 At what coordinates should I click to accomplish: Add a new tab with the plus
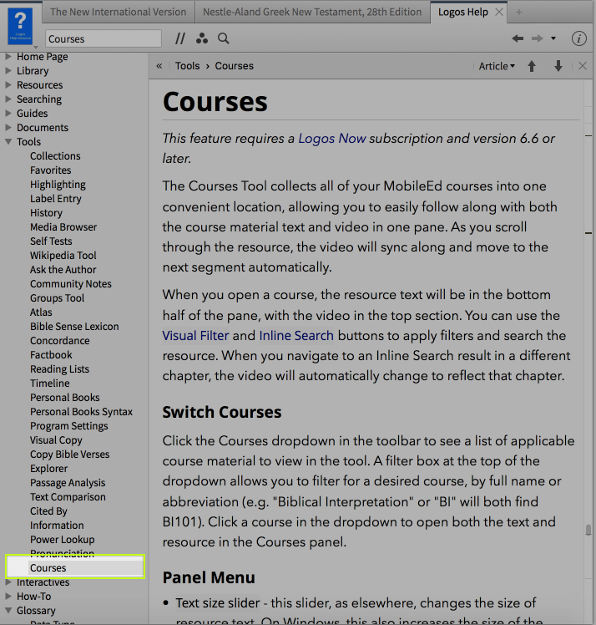tap(518, 13)
